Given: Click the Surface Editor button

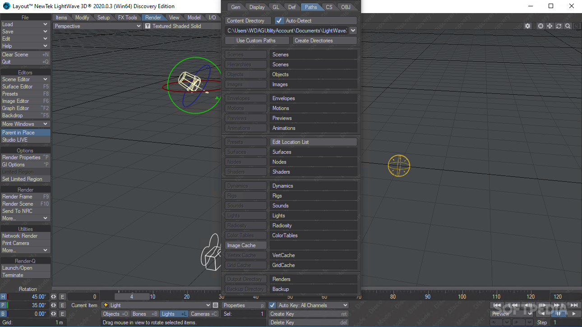Looking at the screenshot, I should pos(25,87).
